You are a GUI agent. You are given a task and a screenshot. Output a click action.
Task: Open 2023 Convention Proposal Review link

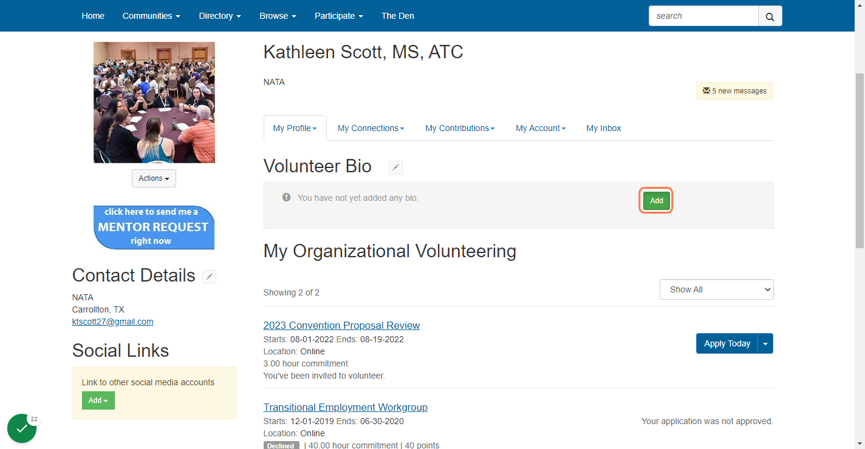click(341, 325)
